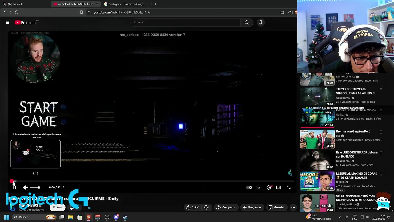Toggle subtitles in the video player
Image resolution: width=394 pixels, height=222 pixels.
[259, 187]
